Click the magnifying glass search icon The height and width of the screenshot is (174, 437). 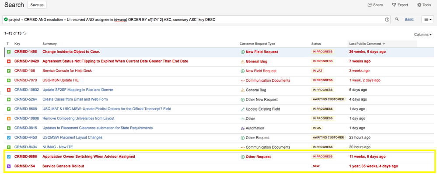(x=397, y=19)
